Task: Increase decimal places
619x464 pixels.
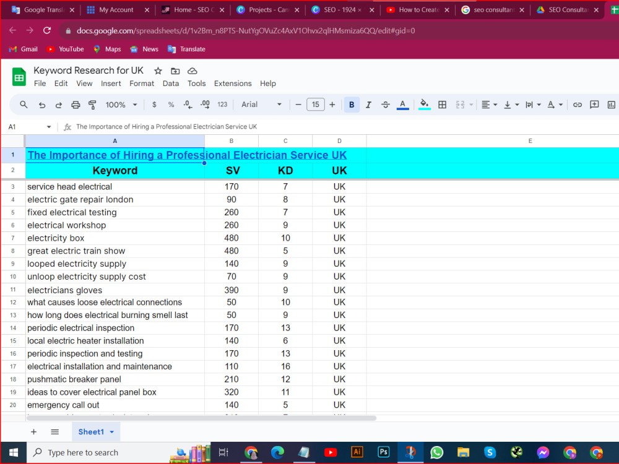Action: 205,105
